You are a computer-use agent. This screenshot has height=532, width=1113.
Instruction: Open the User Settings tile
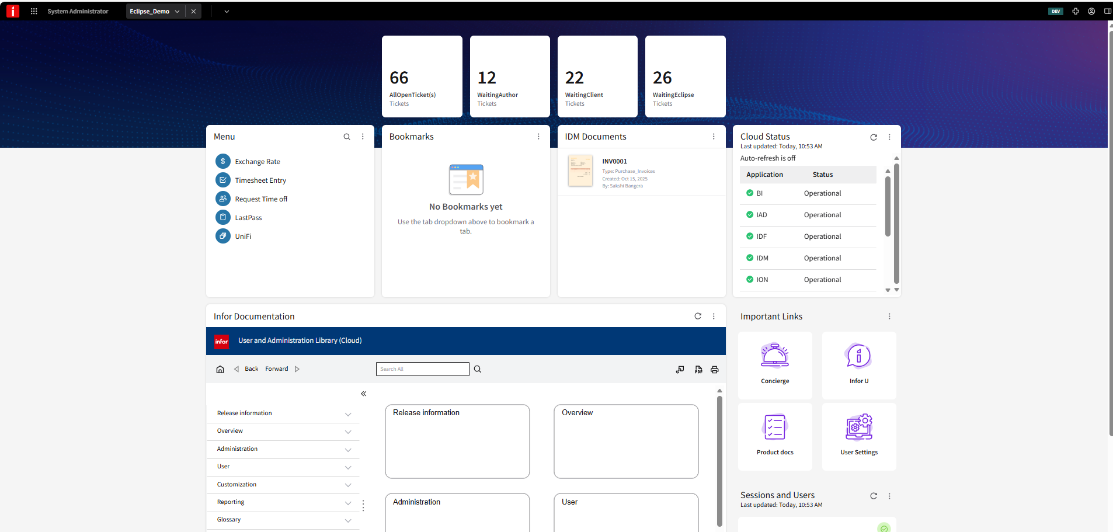coord(858,436)
